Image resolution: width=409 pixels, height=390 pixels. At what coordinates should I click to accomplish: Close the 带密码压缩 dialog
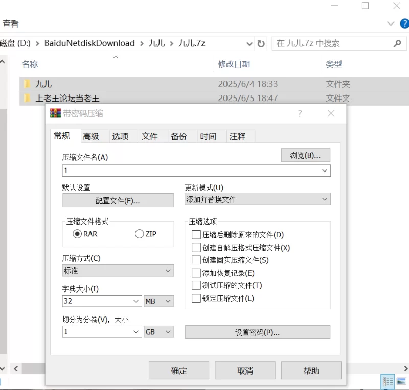(331, 113)
